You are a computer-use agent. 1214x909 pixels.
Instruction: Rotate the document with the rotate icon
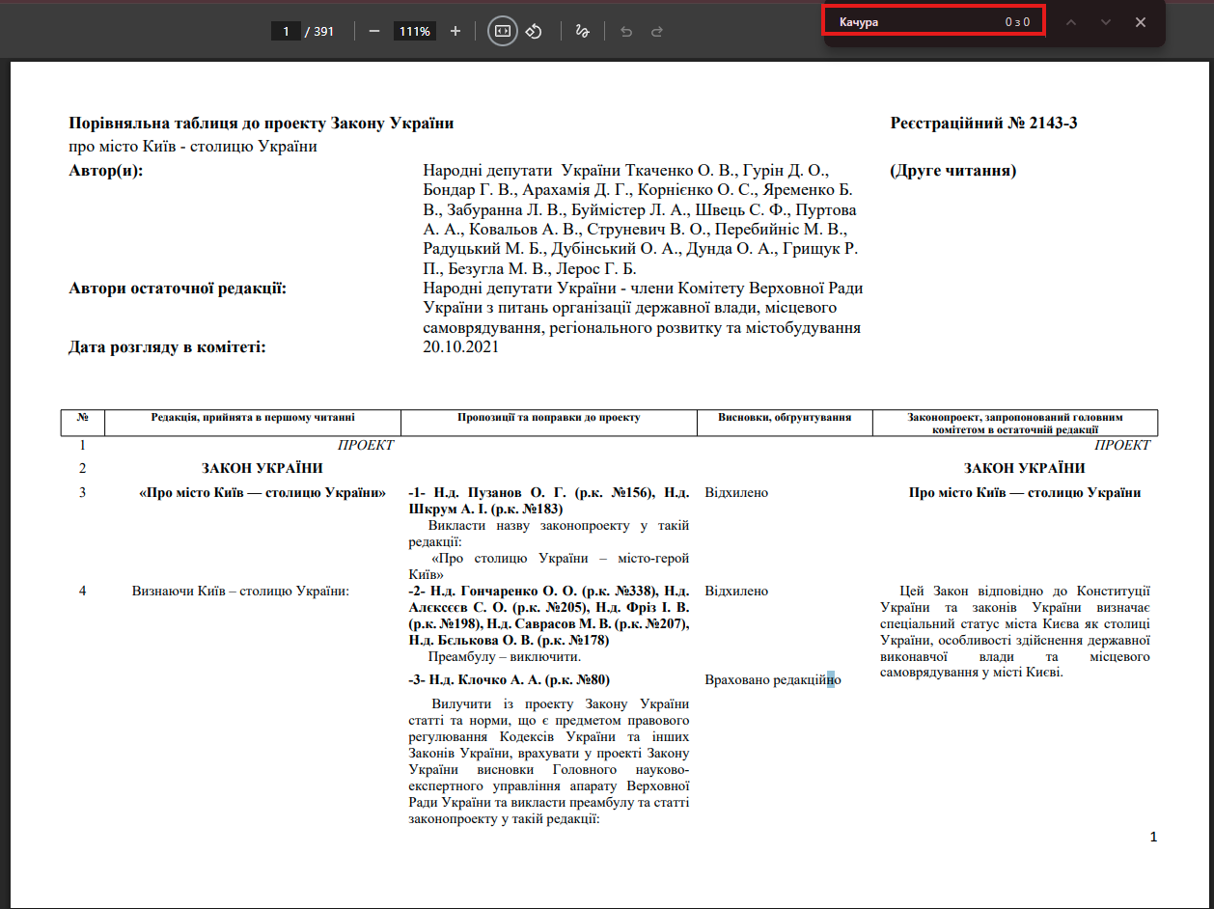pyautogui.click(x=534, y=31)
